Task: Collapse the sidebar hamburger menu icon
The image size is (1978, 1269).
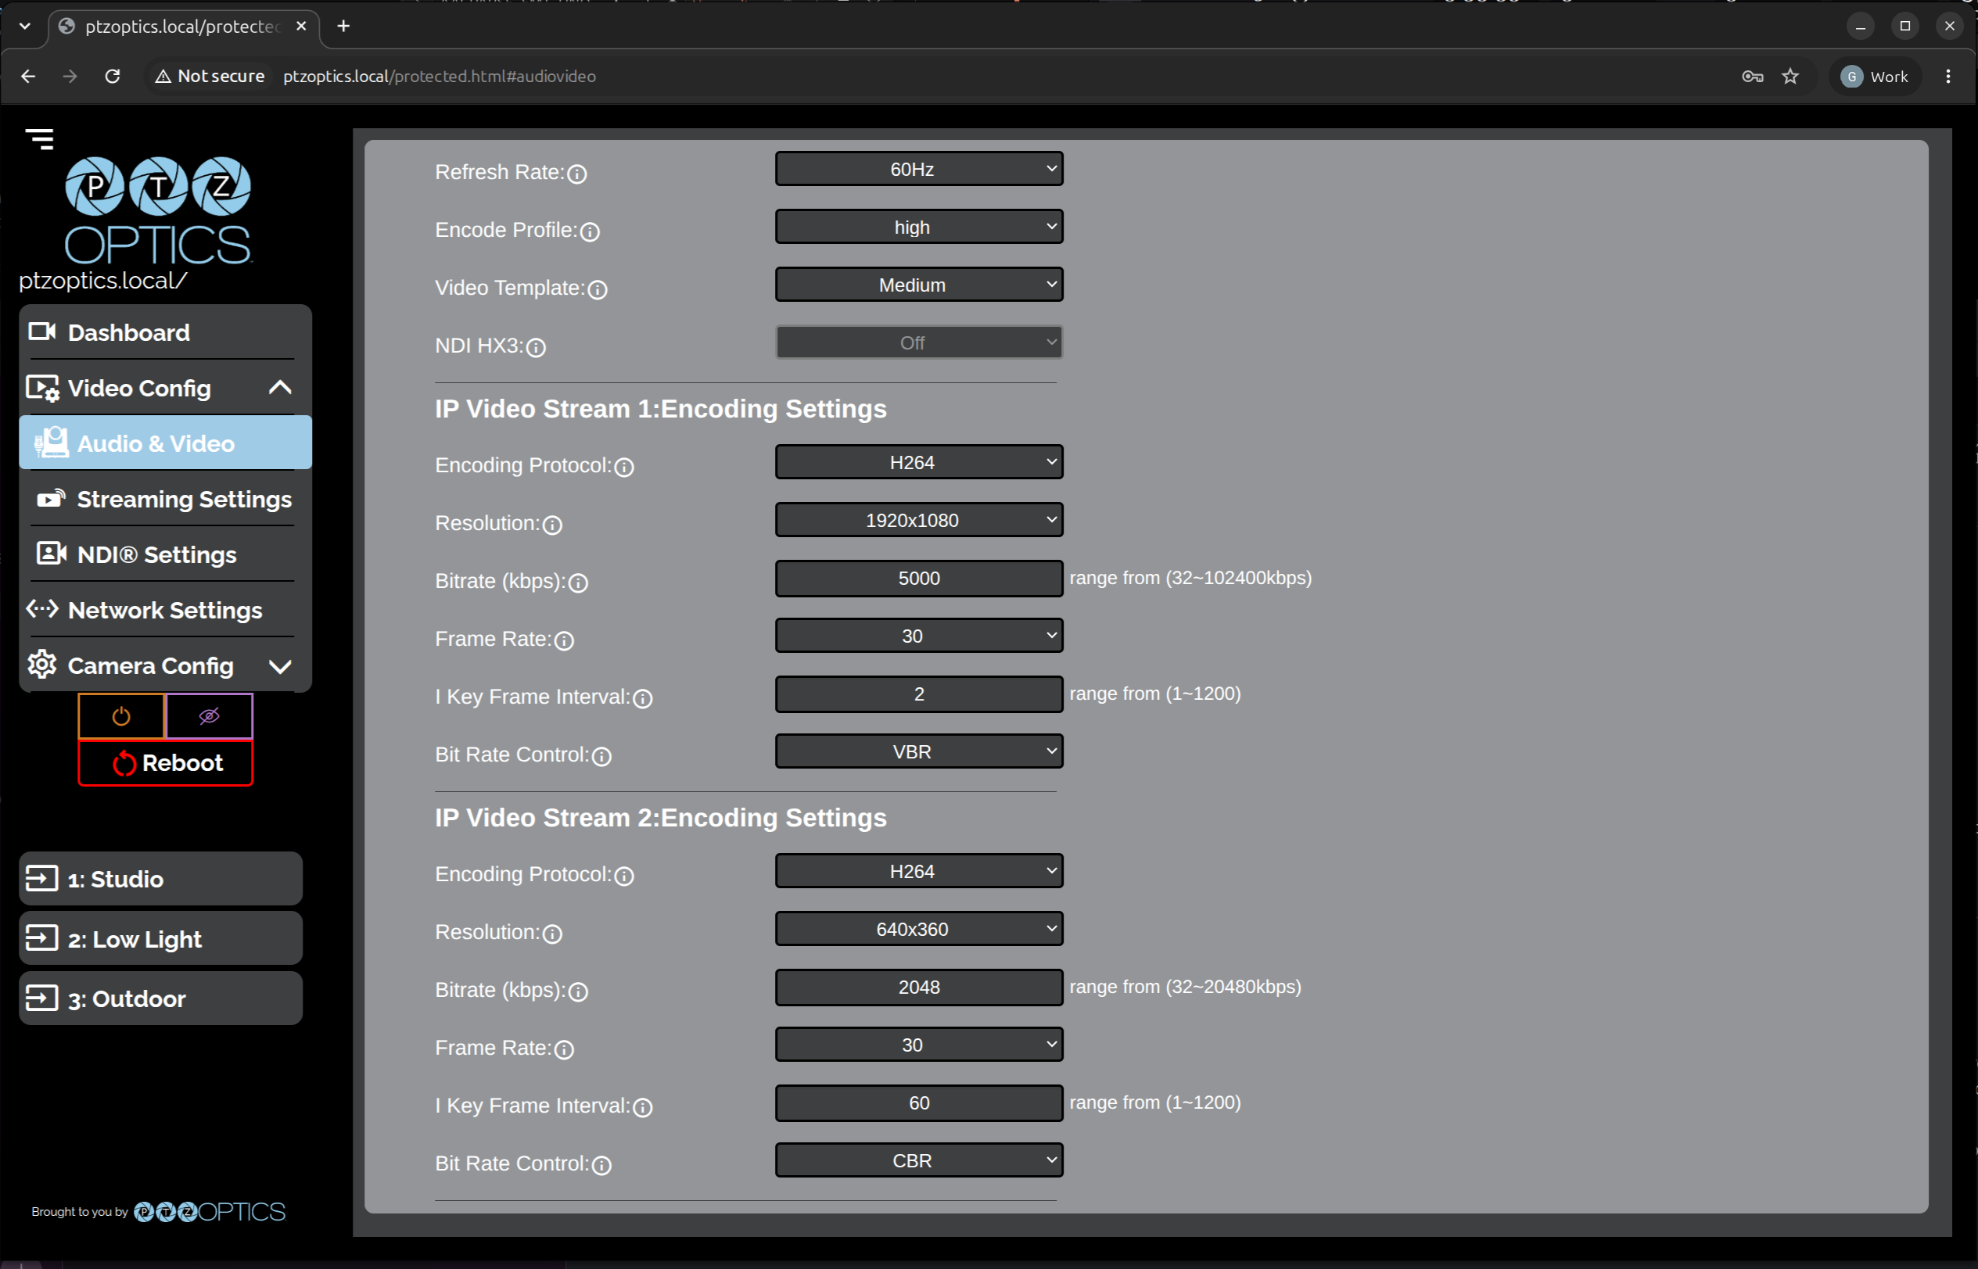Action: pyautogui.click(x=40, y=138)
